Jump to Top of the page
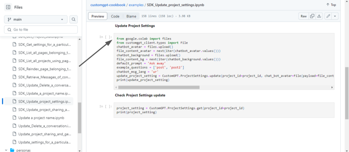The width and height of the screenshot is (349, 152). (x=331, y=5)
